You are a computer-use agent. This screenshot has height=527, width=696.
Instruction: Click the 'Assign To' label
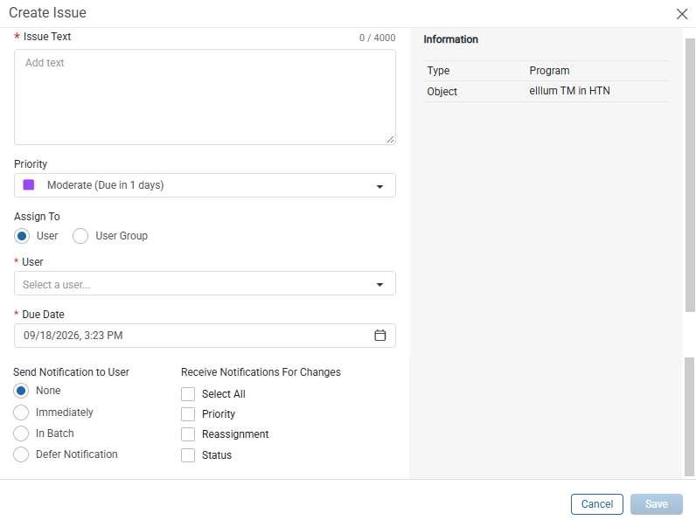(37, 217)
